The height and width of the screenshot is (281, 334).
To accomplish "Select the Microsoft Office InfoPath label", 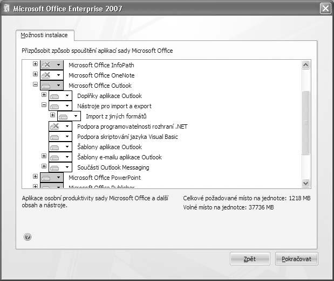I will [x=101, y=65].
